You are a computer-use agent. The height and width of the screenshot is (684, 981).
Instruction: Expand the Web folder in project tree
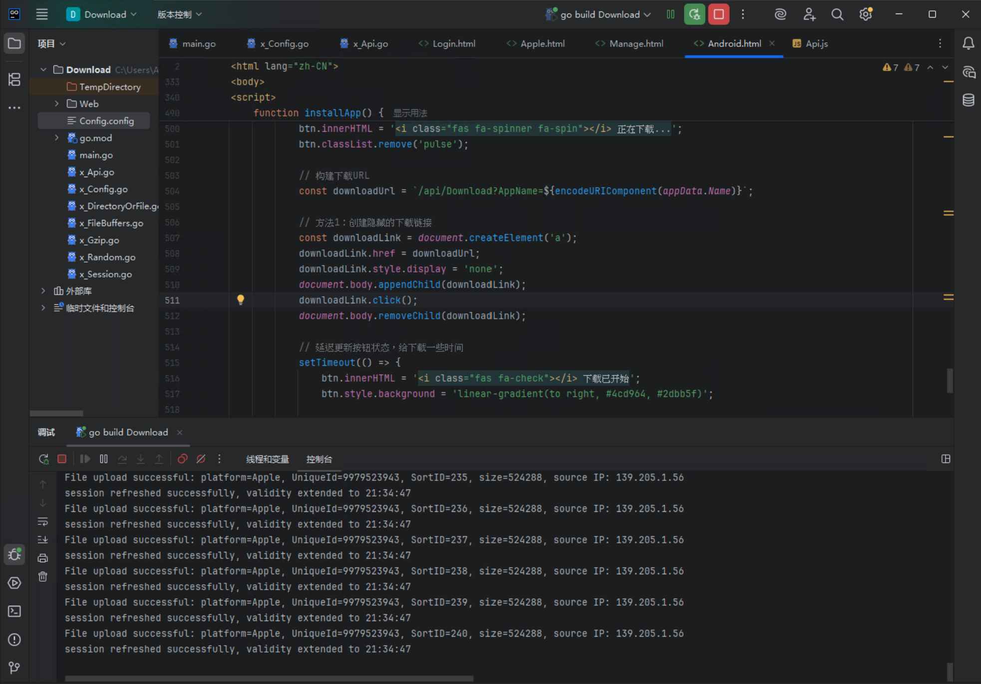pos(57,104)
